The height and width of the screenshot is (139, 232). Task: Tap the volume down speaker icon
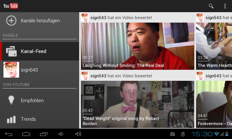61,134
